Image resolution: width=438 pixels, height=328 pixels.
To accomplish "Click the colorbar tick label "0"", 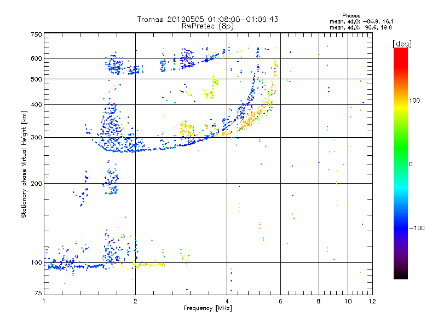I will pos(411,165).
